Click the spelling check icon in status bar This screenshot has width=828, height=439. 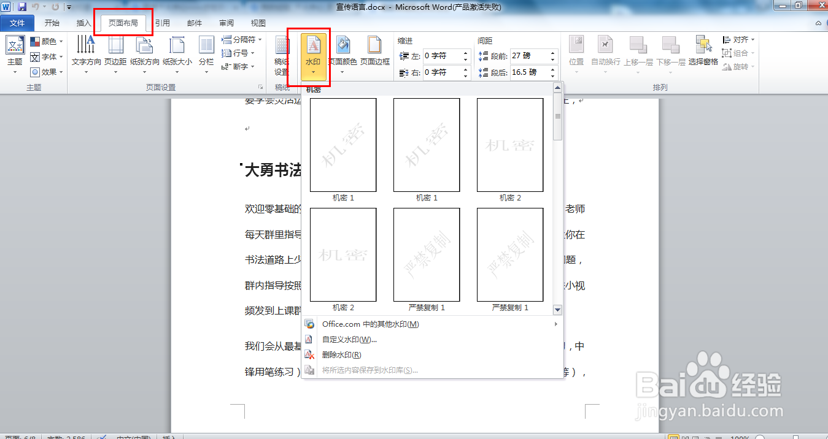[x=102, y=437]
